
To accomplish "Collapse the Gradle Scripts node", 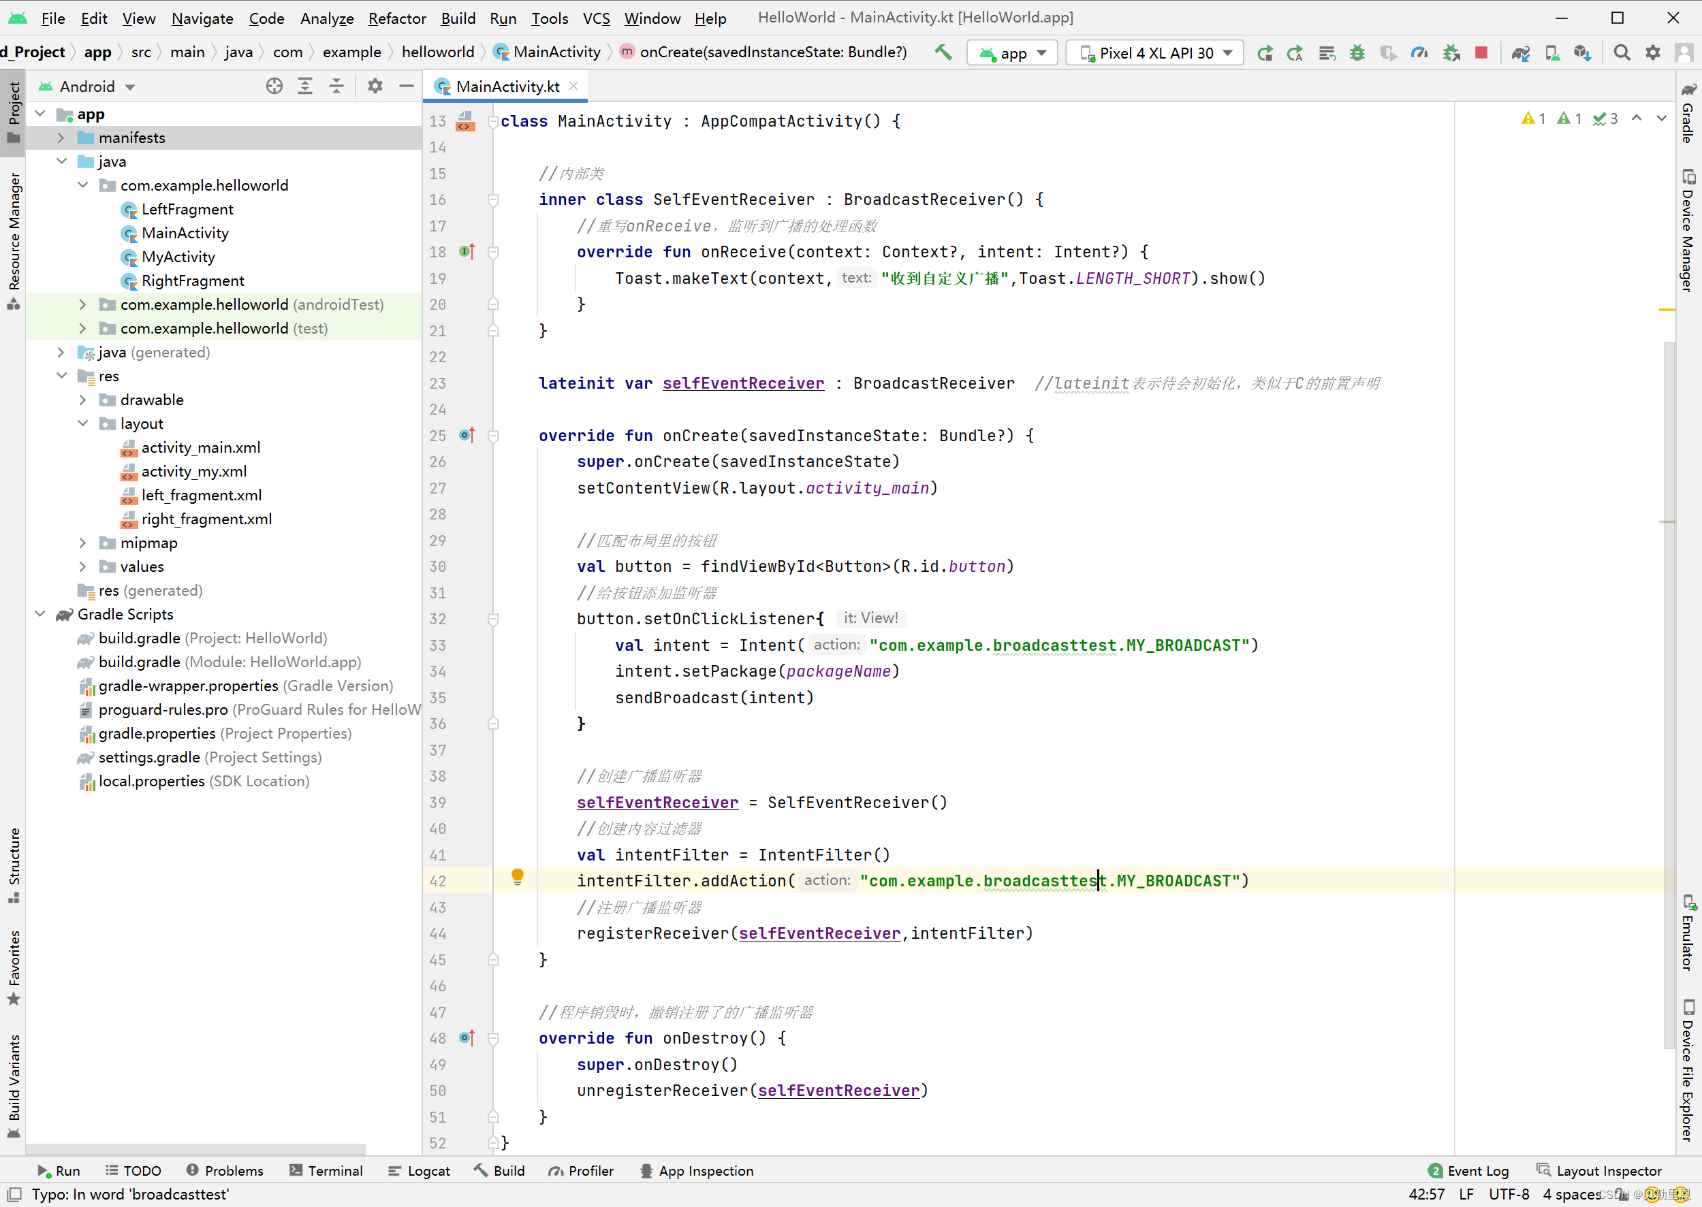I will coord(40,614).
